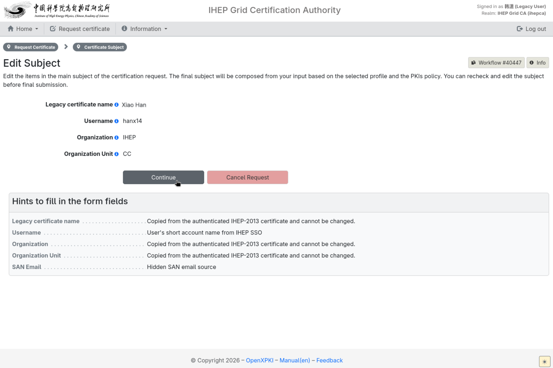This screenshot has height=368, width=553.
Task: Click the Edit Subject heading
Action: (x=32, y=63)
